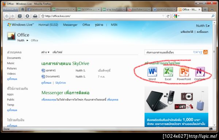The image size is (219, 140).
Task: Open Messenger in the header navigation
Action: (x=70, y=25)
